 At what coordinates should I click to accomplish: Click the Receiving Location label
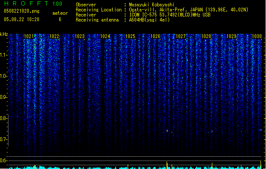[x=99, y=10]
